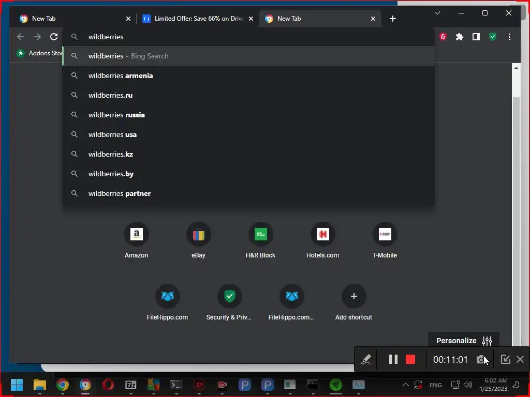
Task: Open the red lock extension icon
Action: 443,37
